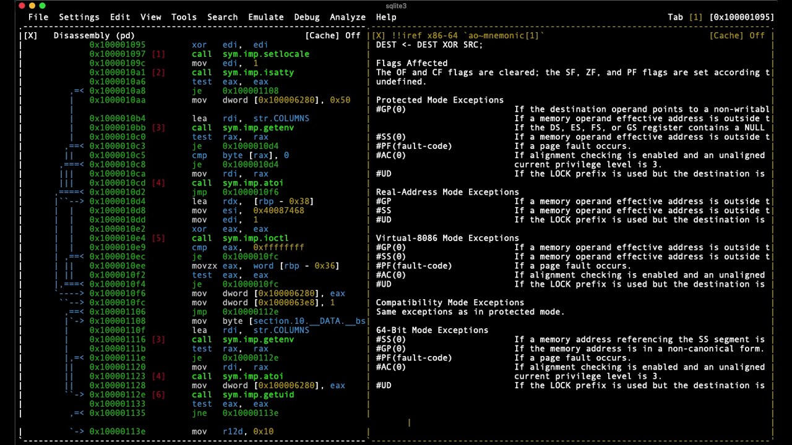This screenshot has width=792, height=445.
Task: Close the iref x86-64 panel with its [X]
Action: click(379, 36)
